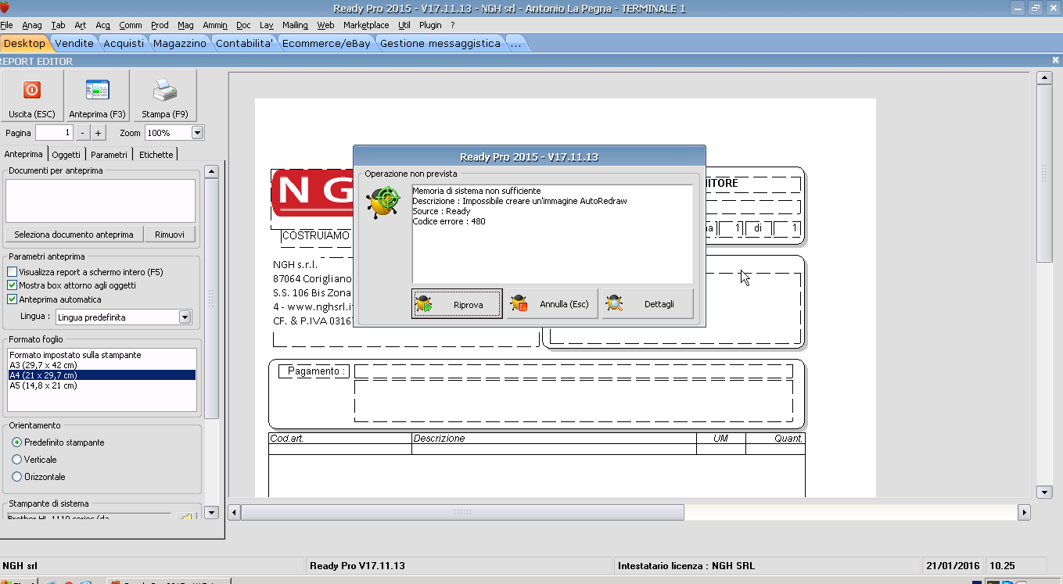The height and width of the screenshot is (584, 1063).
Task: Open the Lingua predefinita dropdown
Action: [x=185, y=317]
